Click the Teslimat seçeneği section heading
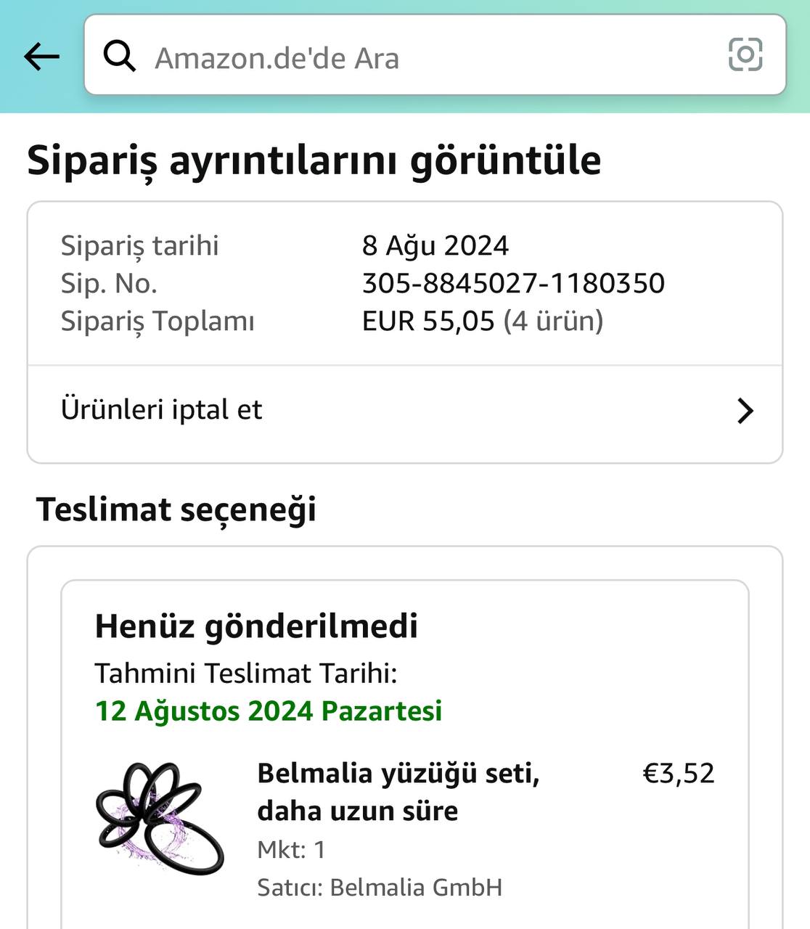Image resolution: width=810 pixels, height=929 pixels. [176, 509]
